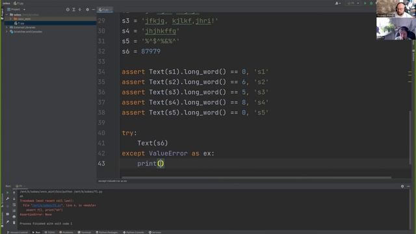Open Terminal tool window
416x234 pixels.
click(x=84, y=232)
